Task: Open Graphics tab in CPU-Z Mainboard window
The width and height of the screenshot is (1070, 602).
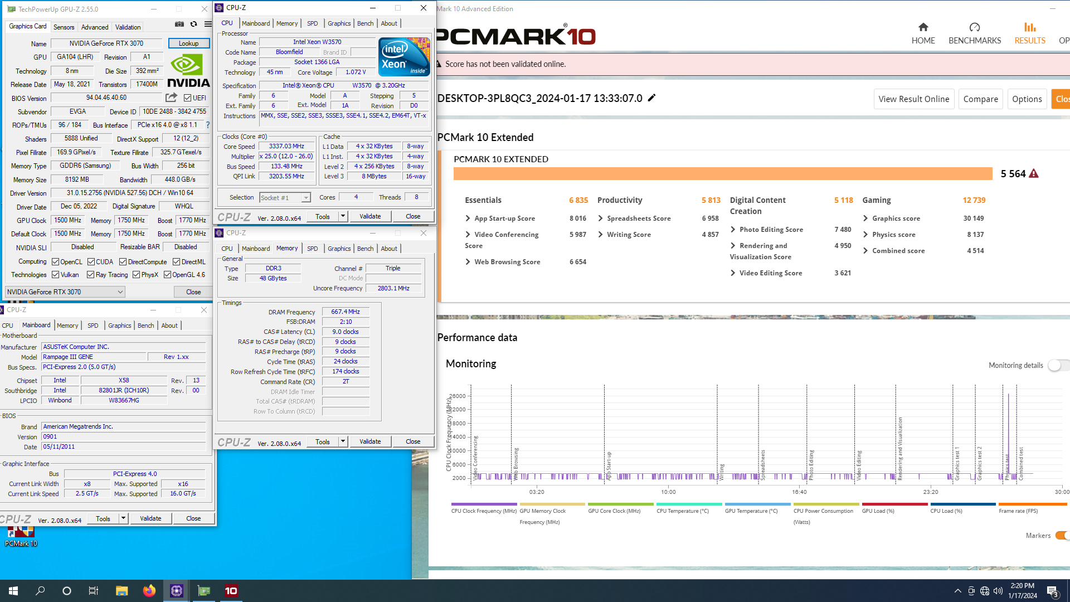Action: click(x=120, y=326)
